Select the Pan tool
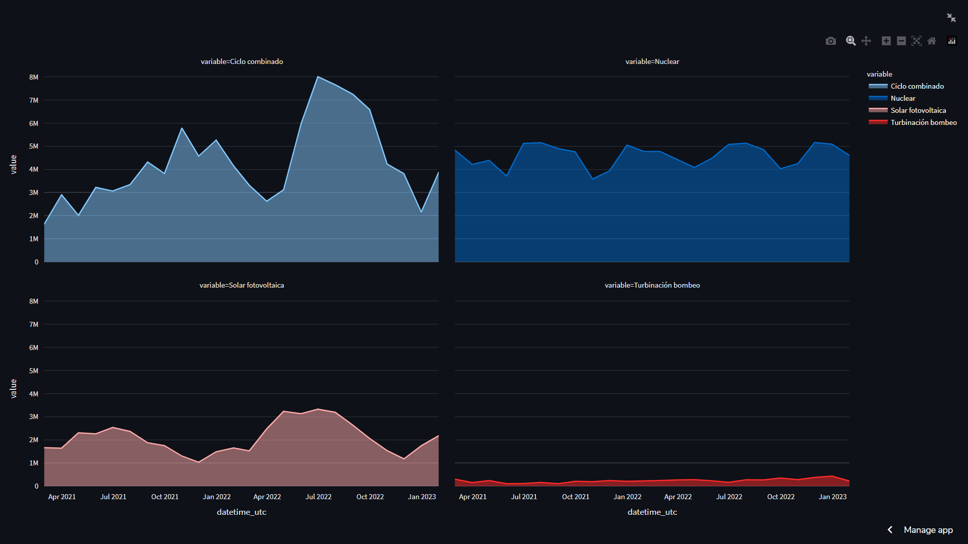The image size is (968, 544). tap(866, 41)
